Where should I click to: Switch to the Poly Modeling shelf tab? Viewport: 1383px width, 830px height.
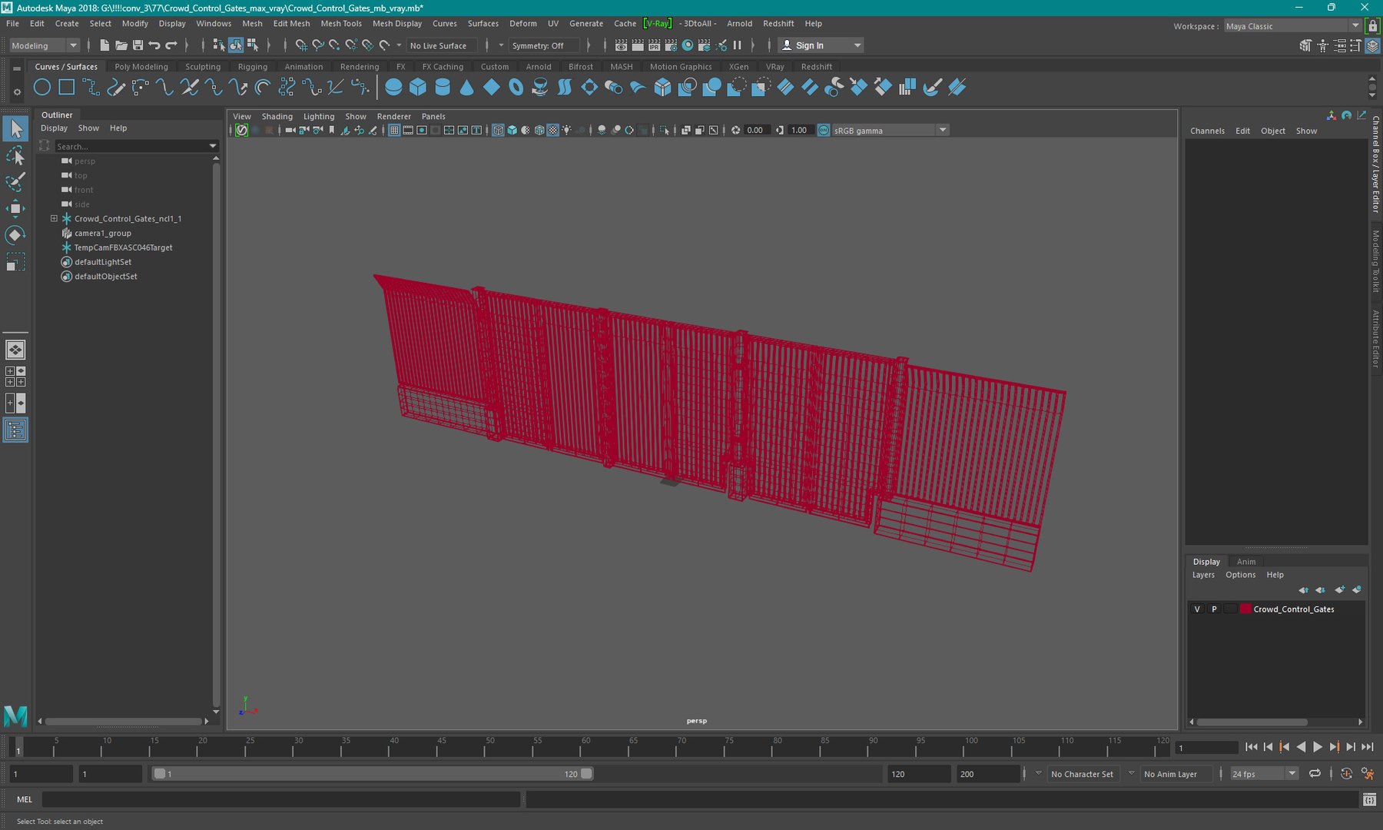(141, 67)
